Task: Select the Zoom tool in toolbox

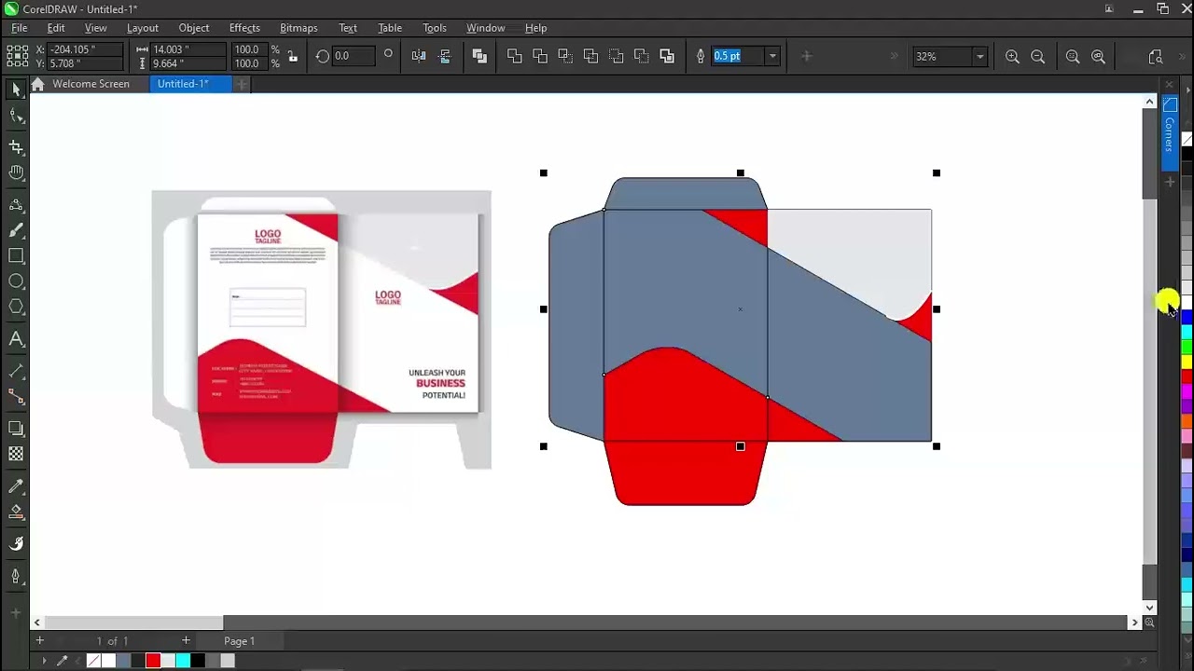Action: click(x=16, y=173)
